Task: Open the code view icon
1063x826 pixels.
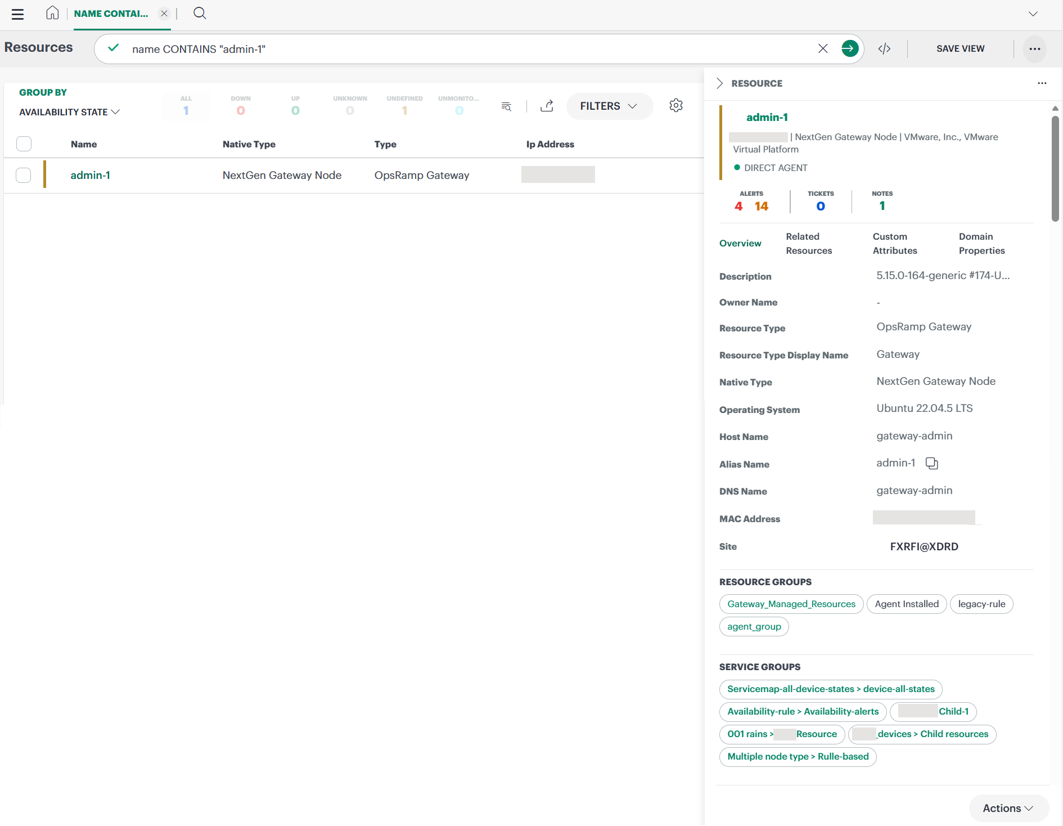Action: [885, 49]
